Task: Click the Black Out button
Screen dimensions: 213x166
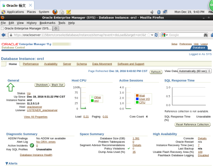Action: click(58, 85)
